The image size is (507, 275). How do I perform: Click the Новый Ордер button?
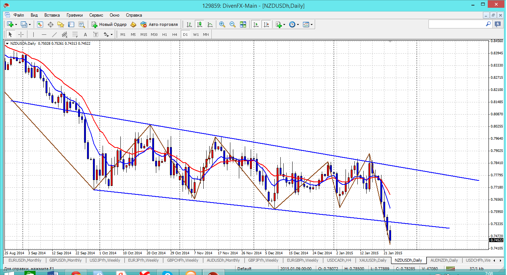pos(109,24)
